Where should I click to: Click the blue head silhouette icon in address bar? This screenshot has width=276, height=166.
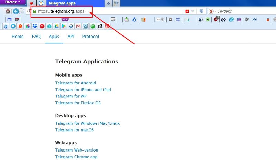201,11
